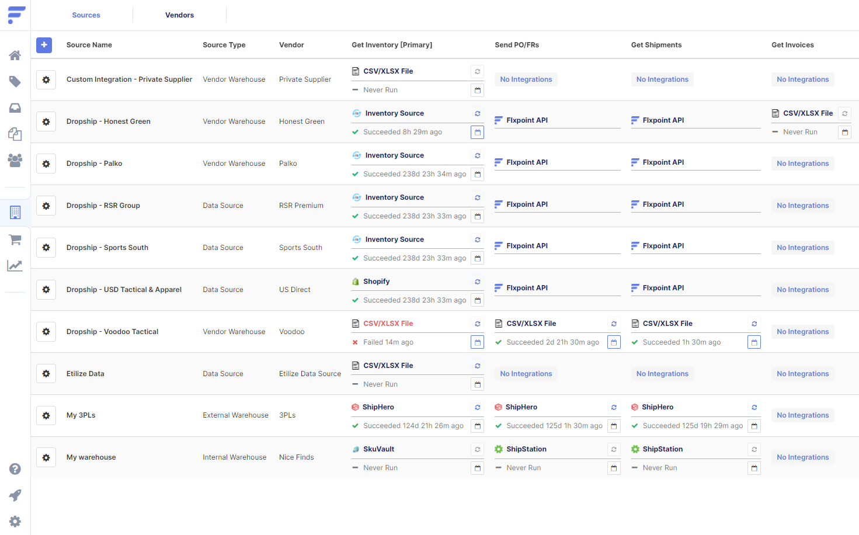Open schedule for Voodoo Tactical inventory
The image size is (859, 535).
coord(478,342)
